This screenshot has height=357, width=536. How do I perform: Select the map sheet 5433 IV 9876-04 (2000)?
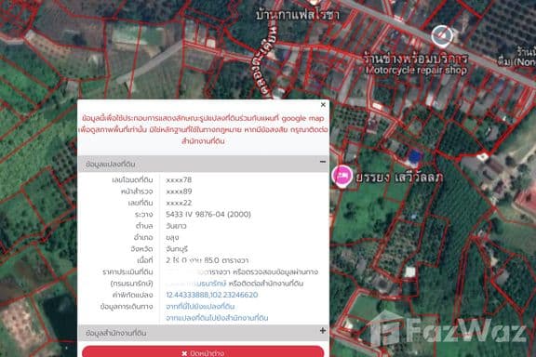point(208,214)
